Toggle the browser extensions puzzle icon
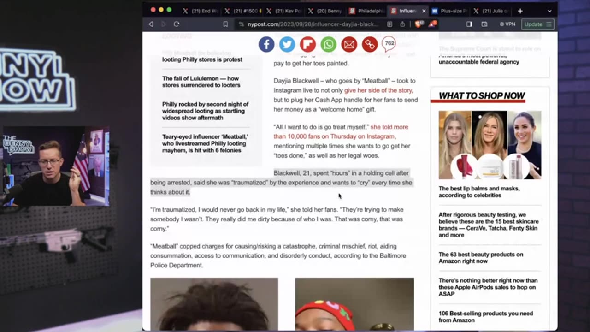 (418, 24)
